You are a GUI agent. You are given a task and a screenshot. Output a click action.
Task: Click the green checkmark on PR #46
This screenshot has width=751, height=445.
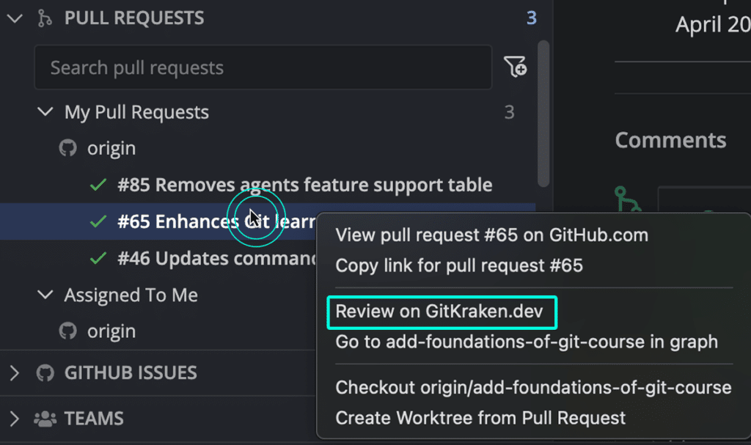pyautogui.click(x=98, y=259)
